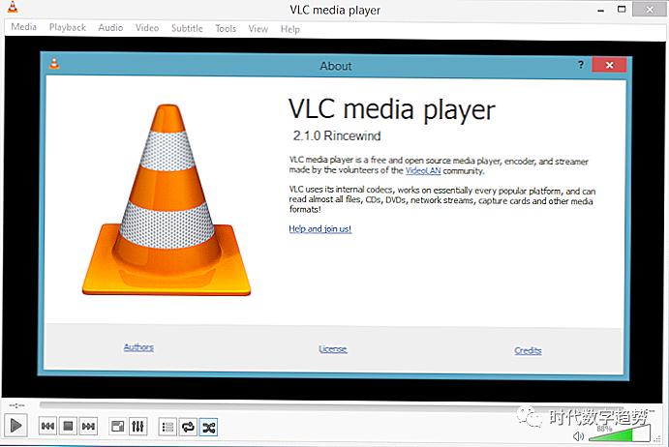The image size is (669, 447).
Task: Close the About dialog
Action: (609, 65)
